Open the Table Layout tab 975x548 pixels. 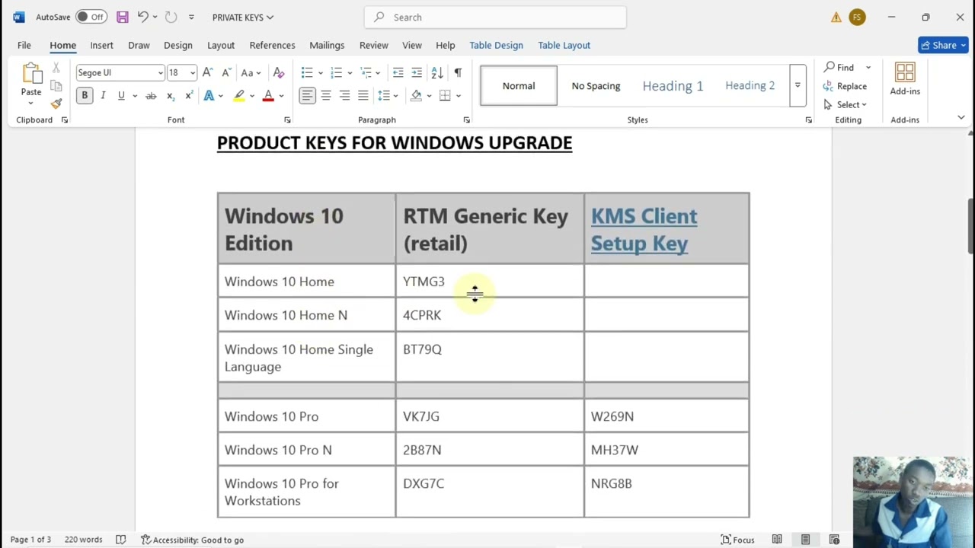[x=564, y=45]
